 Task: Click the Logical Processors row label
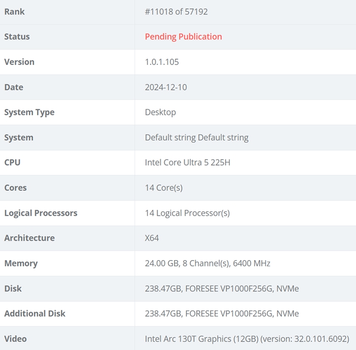[x=41, y=213]
